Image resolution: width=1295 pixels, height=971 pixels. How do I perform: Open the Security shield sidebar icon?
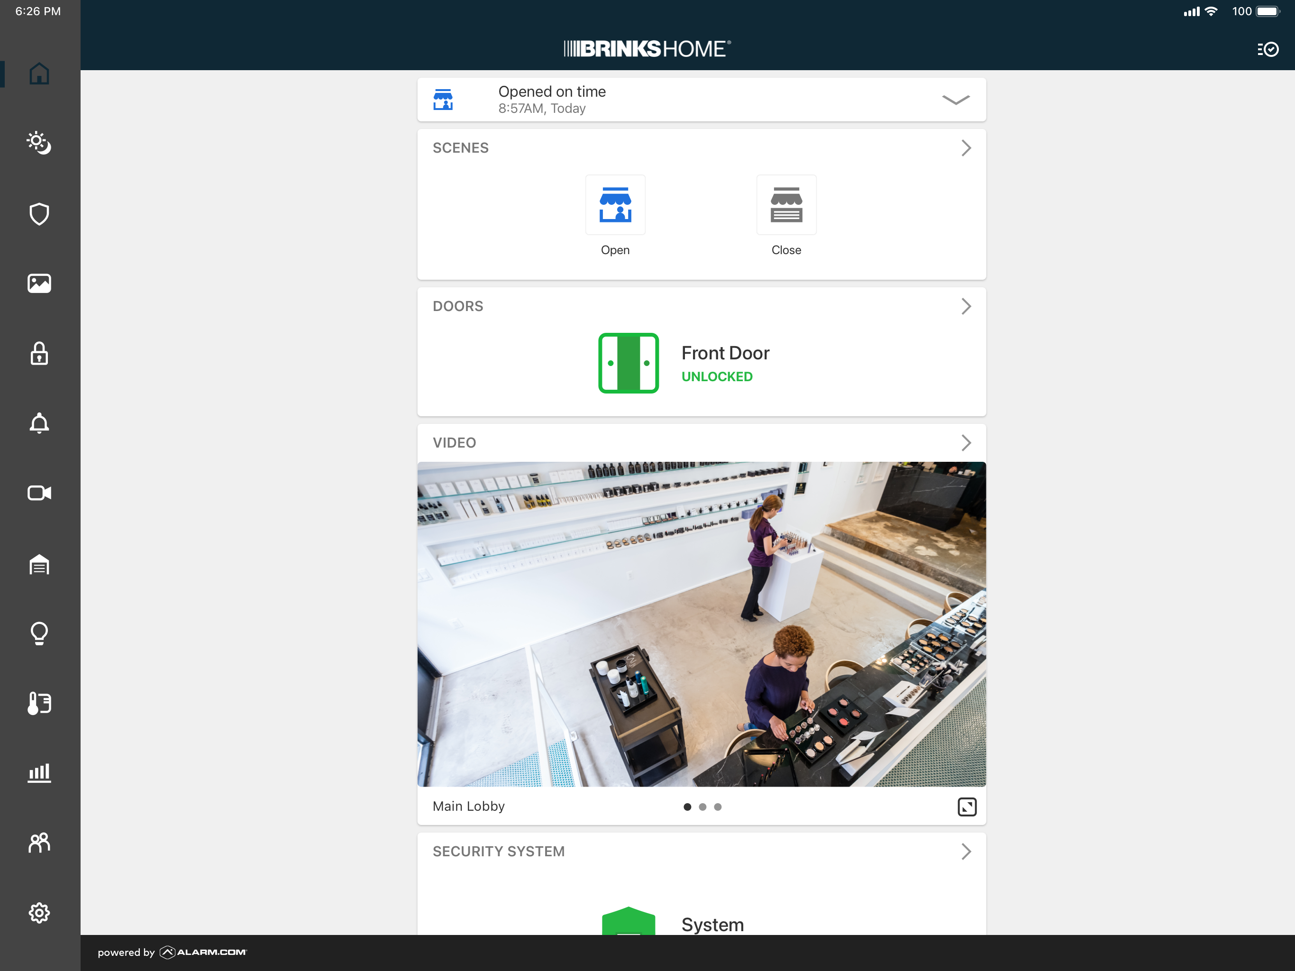pos(39,214)
